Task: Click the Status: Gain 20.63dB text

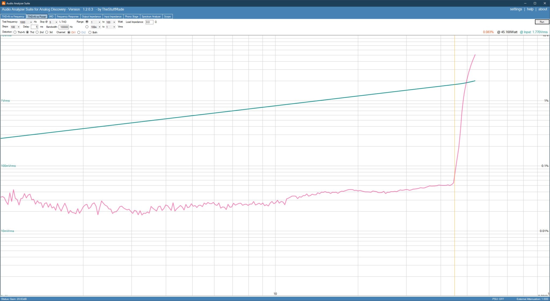Action: (14, 299)
